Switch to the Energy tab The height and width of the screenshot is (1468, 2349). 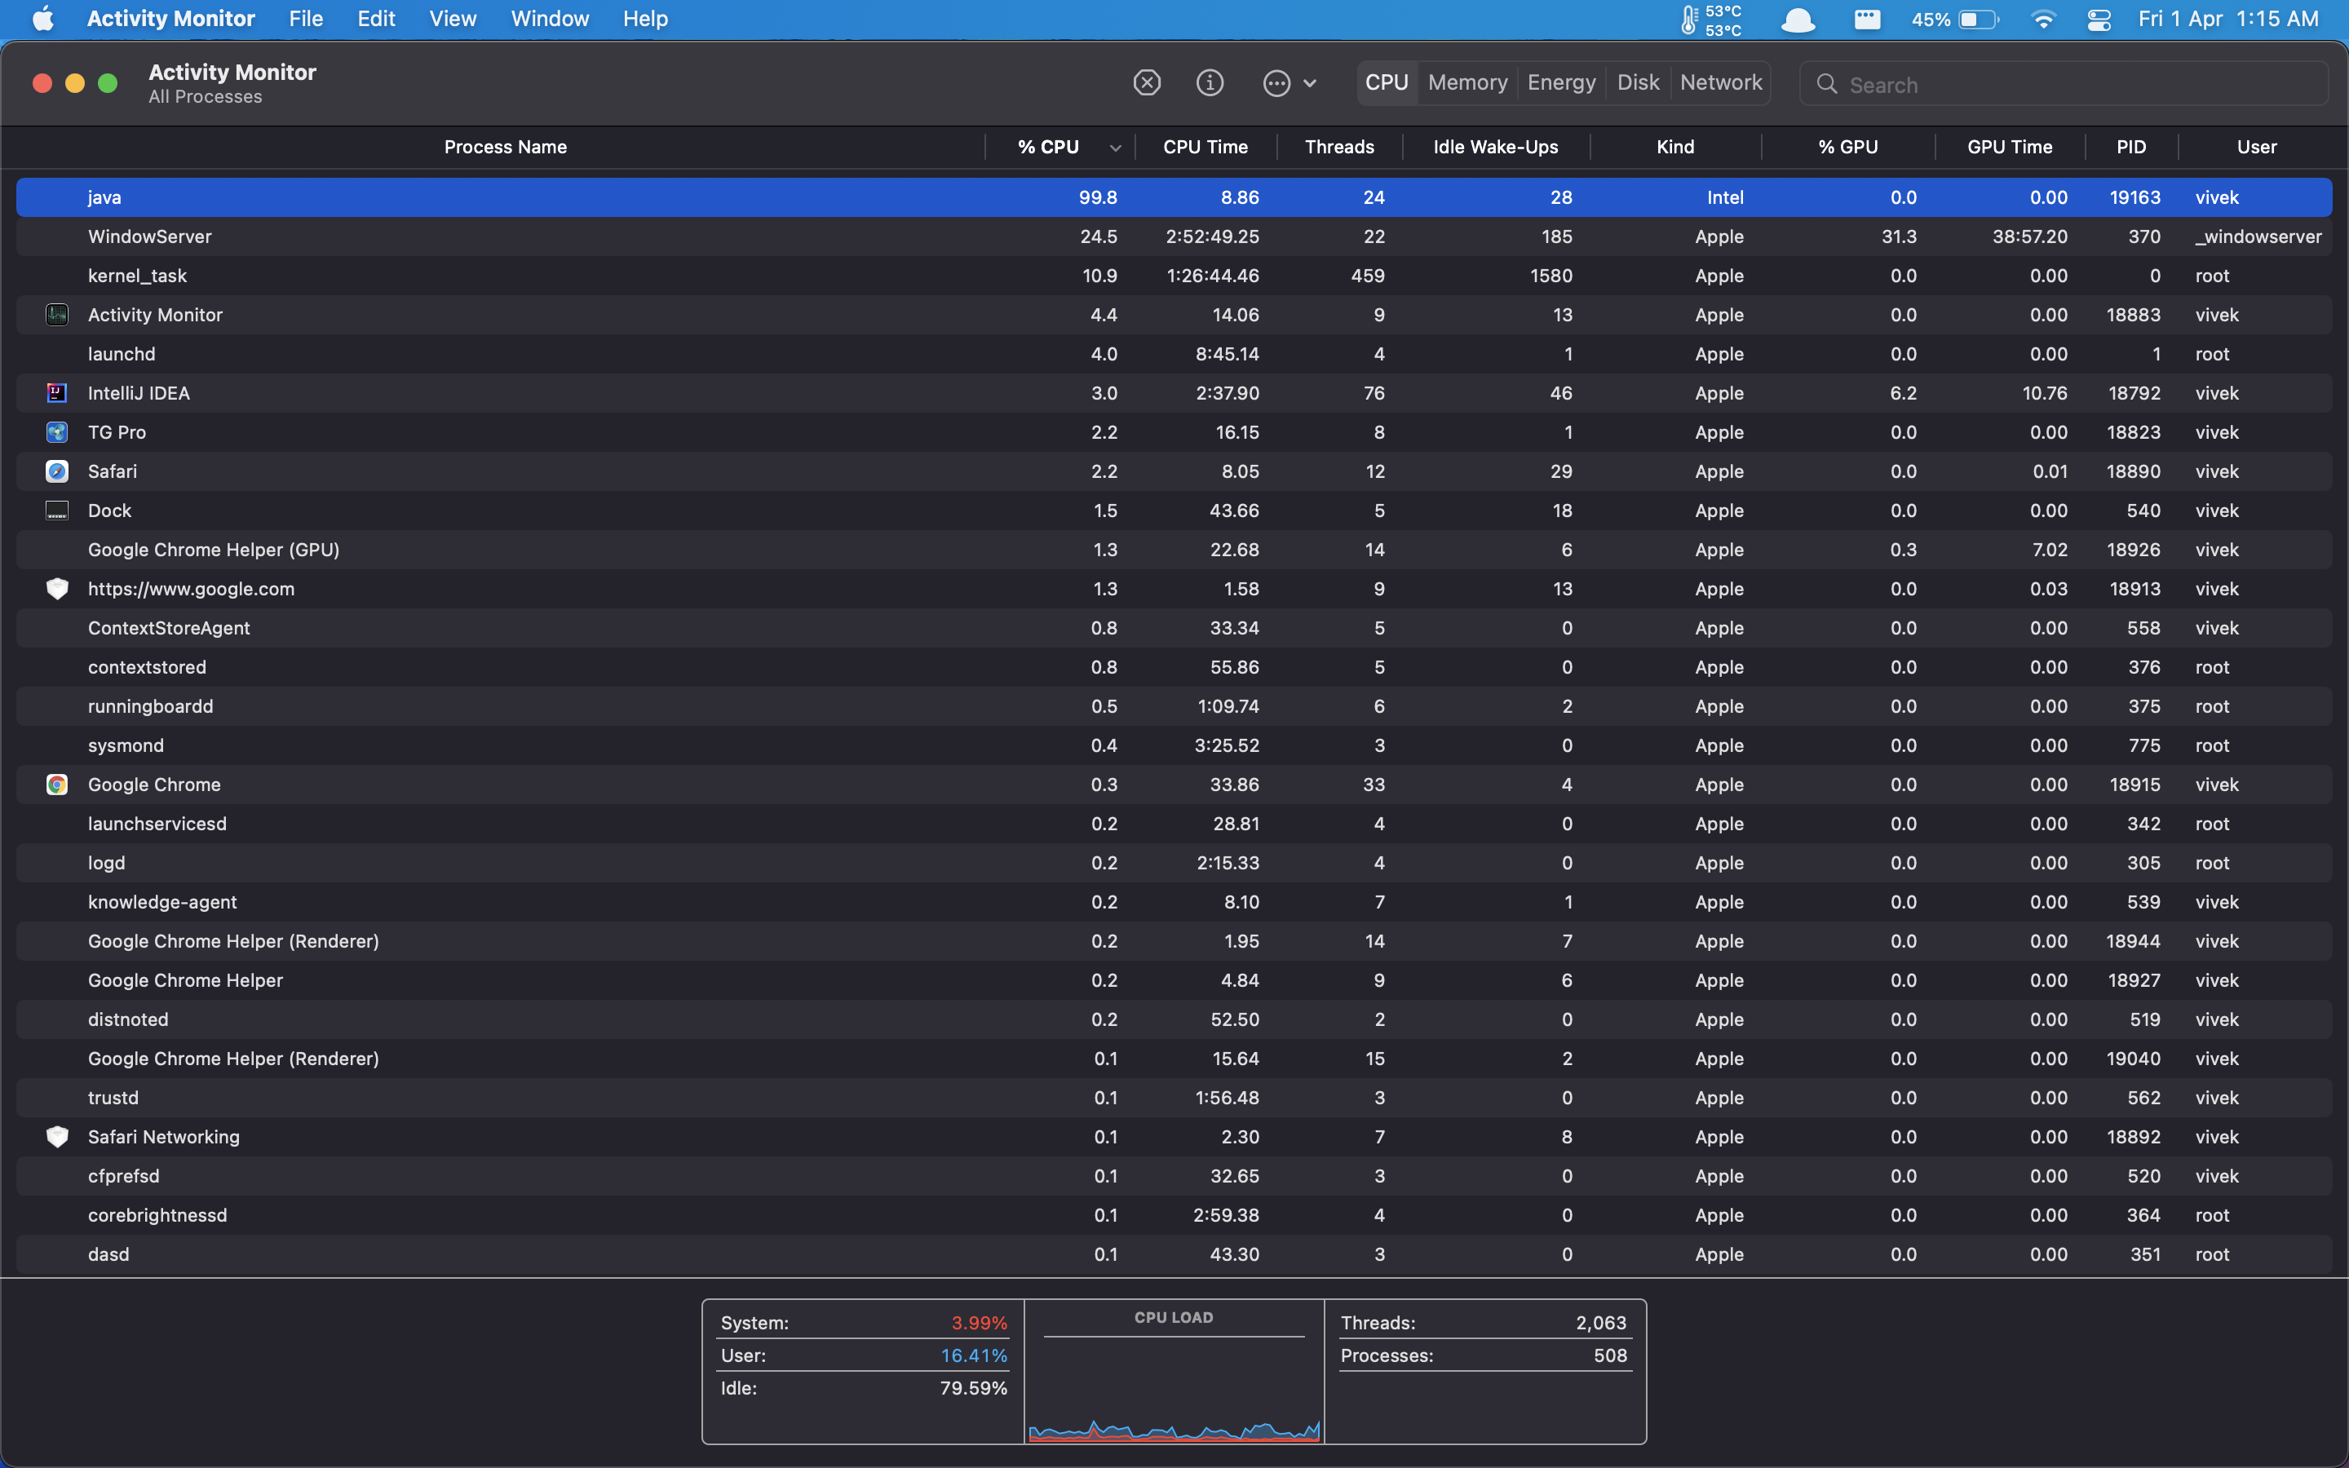coord(1561,82)
